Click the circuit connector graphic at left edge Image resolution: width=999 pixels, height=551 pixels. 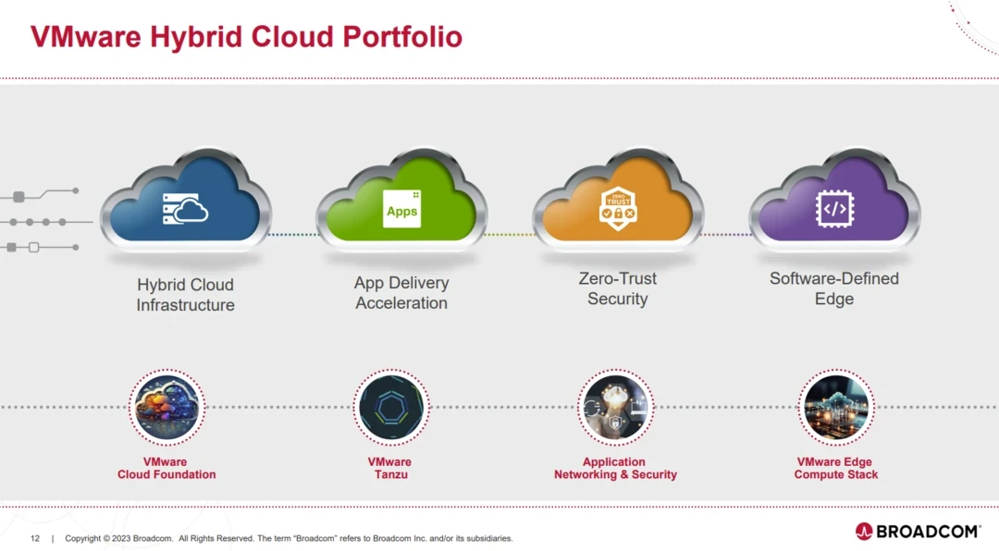click(42, 221)
